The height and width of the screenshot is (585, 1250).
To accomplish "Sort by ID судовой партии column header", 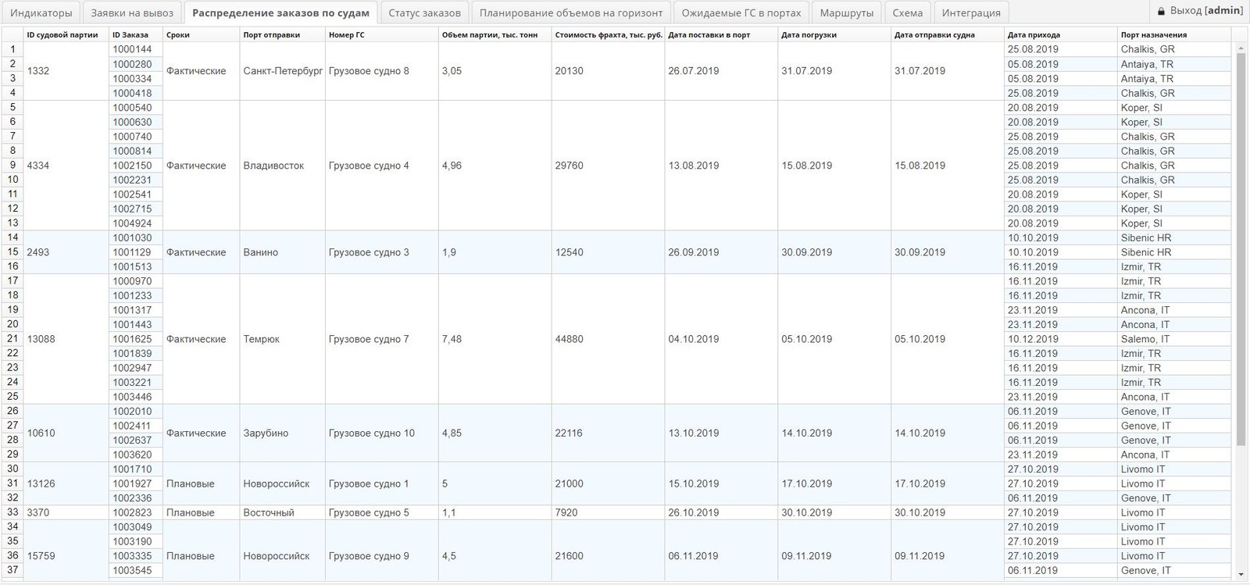I will (x=66, y=34).
